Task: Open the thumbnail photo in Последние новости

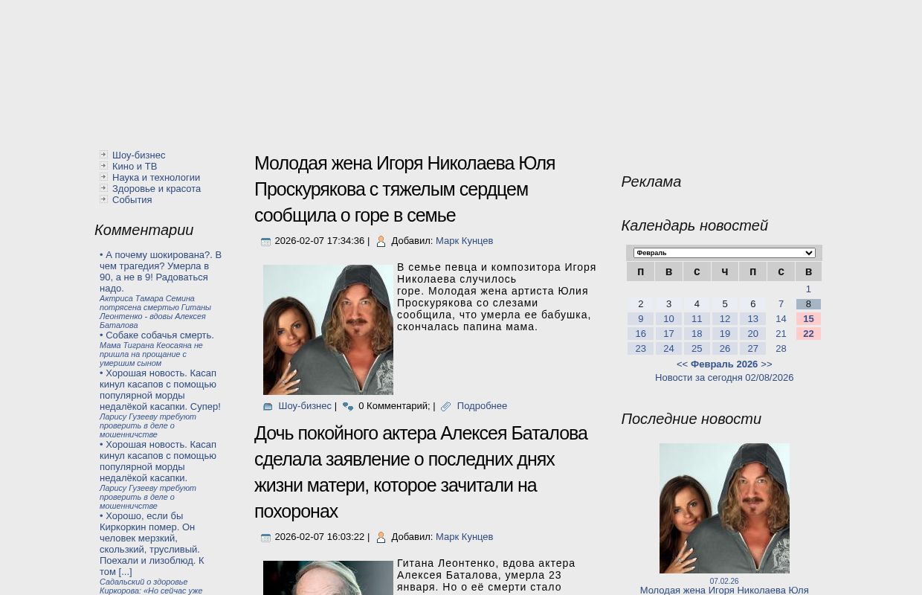Action: (x=724, y=508)
